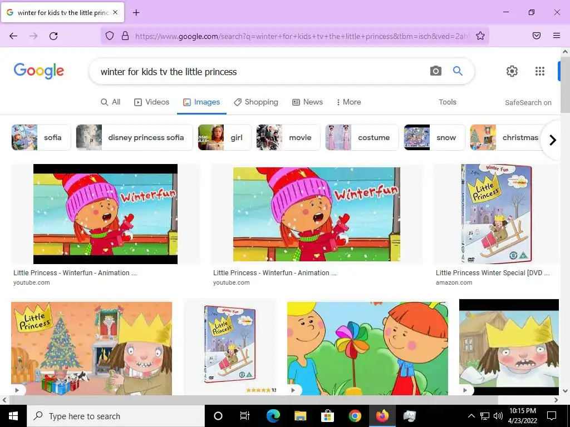570x427 pixels.
Task: Open File Explorer from taskbar
Action: pos(300,416)
